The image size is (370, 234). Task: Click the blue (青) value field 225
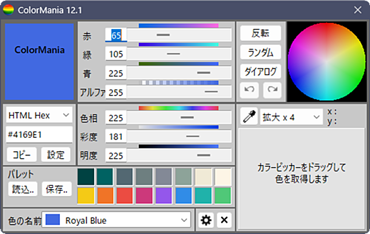pos(116,73)
